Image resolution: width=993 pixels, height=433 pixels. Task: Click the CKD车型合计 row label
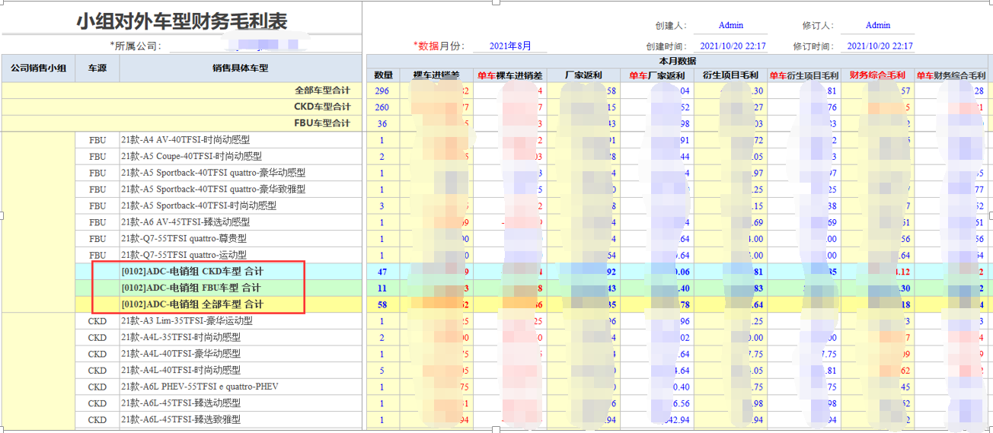point(323,107)
